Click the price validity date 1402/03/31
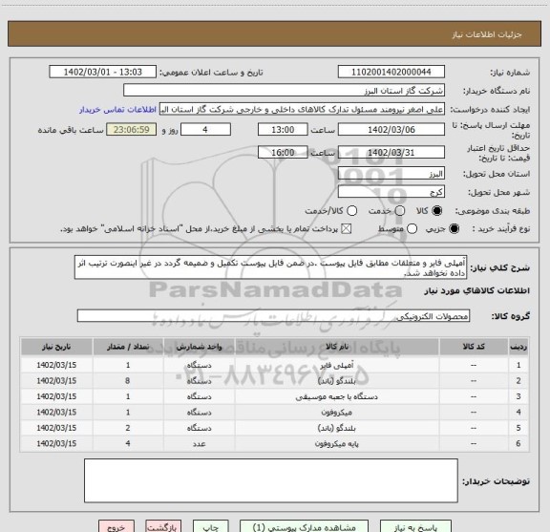Screen dimensions: 550x532 [x=391, y=152]
